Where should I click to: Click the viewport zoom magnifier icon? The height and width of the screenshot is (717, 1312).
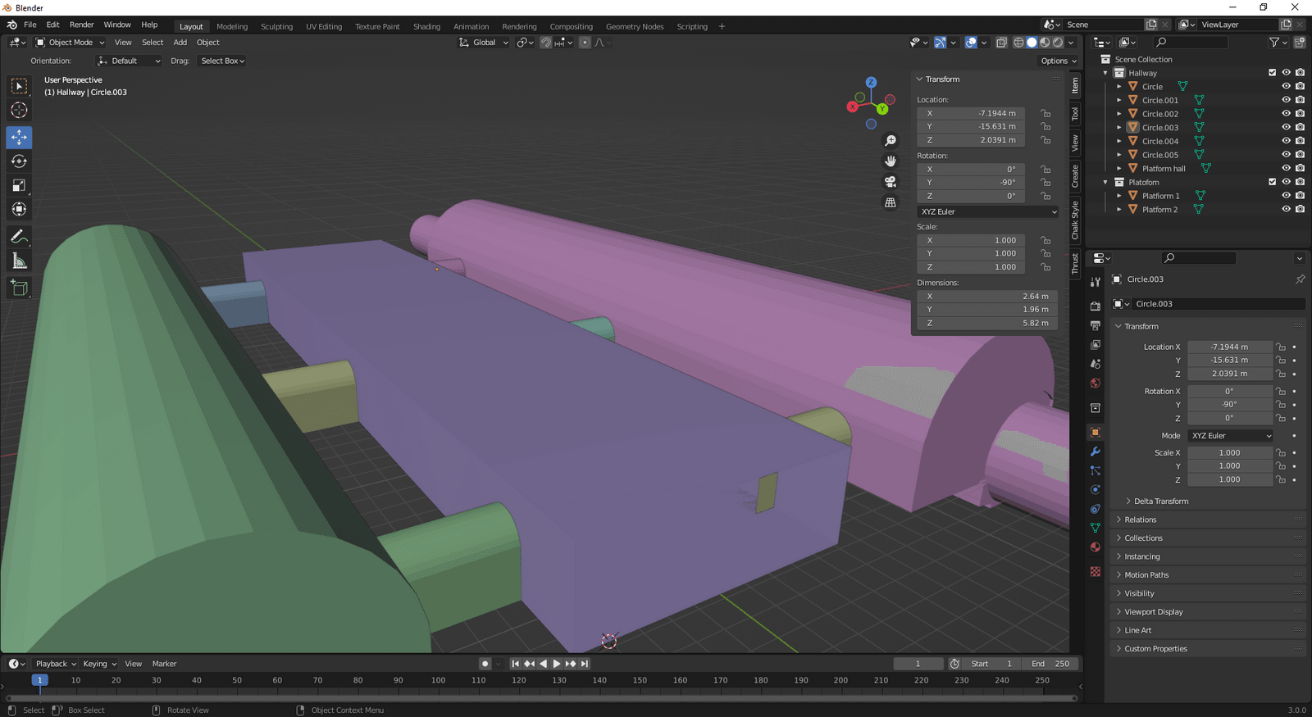891,141
